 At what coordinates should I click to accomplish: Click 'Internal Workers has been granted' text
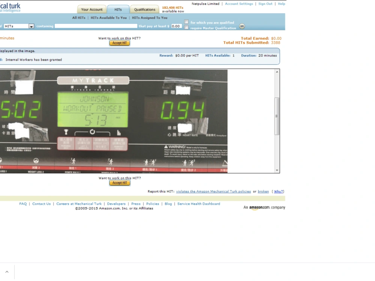tap(34, 60)
